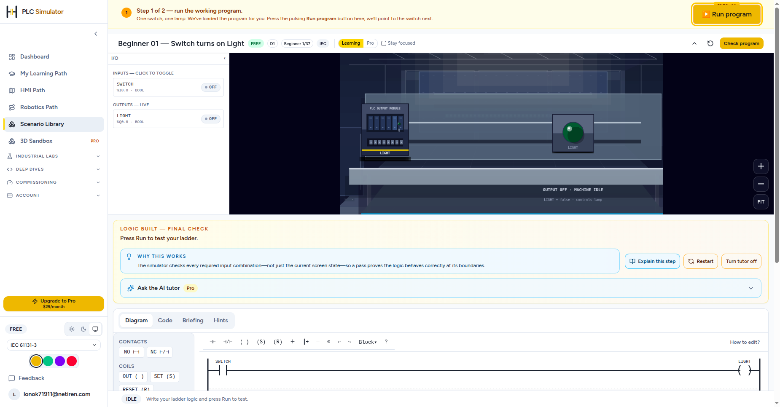The height and width of the screenshot is (407, 780).
Task: Expand the Commissioning section
Action: (x=54, y=182)
